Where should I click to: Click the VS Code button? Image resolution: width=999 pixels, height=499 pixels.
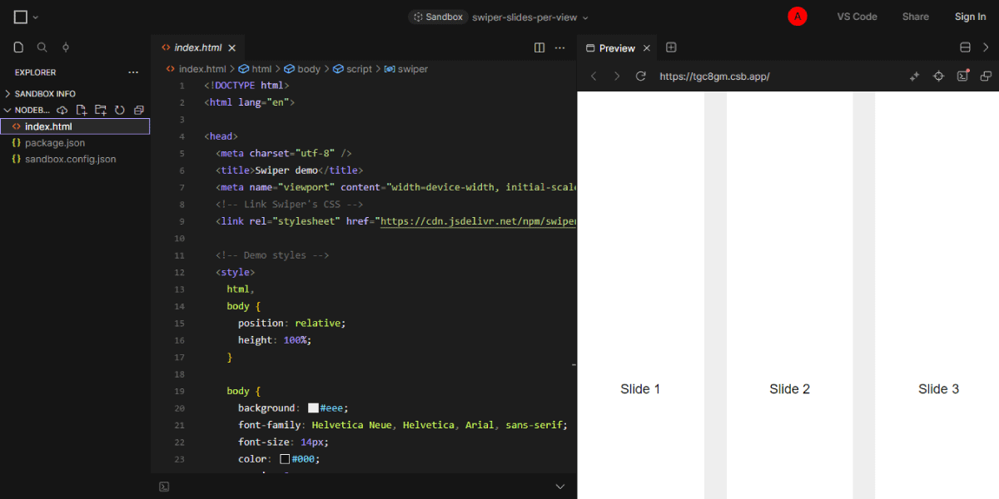[857, 17]
